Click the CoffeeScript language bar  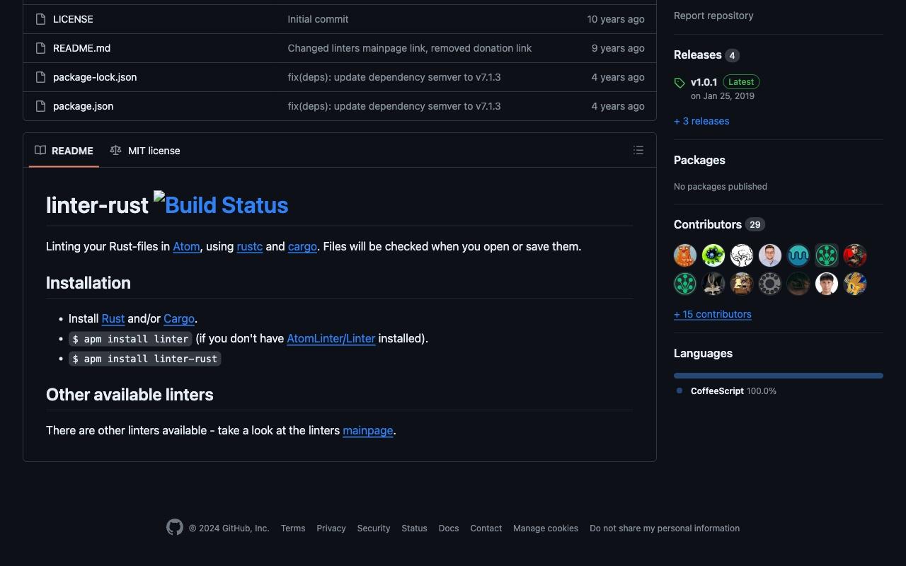tap(779, 376)
